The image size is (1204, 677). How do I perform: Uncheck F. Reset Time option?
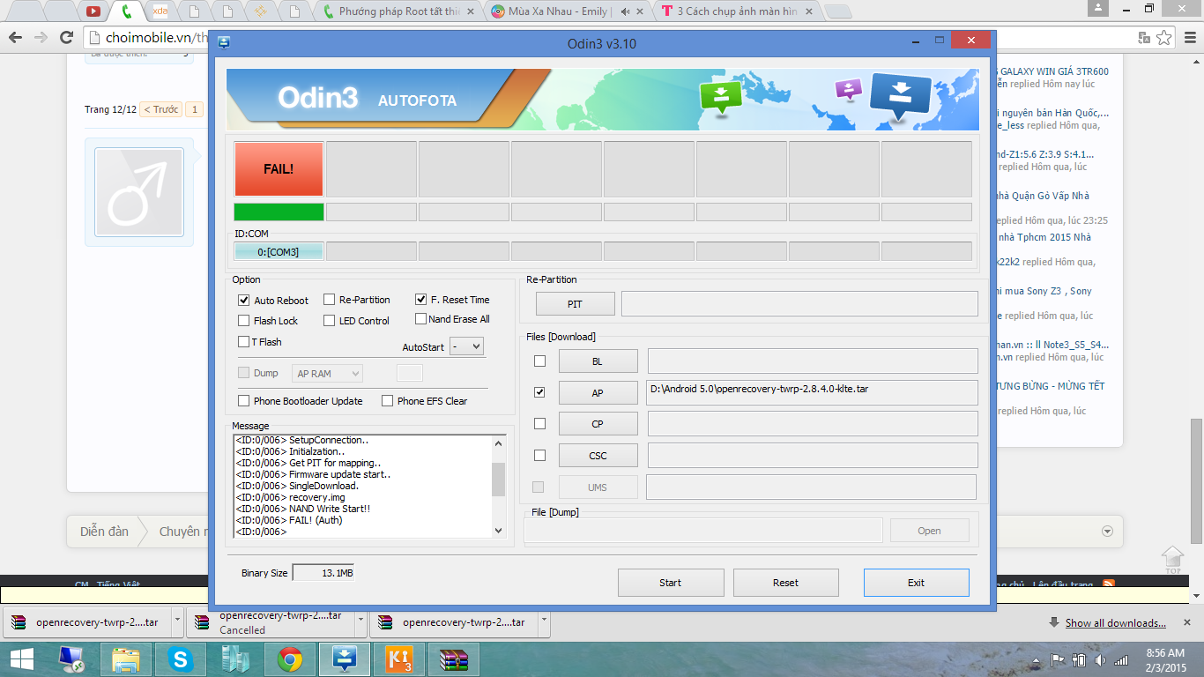coord(421,300)
